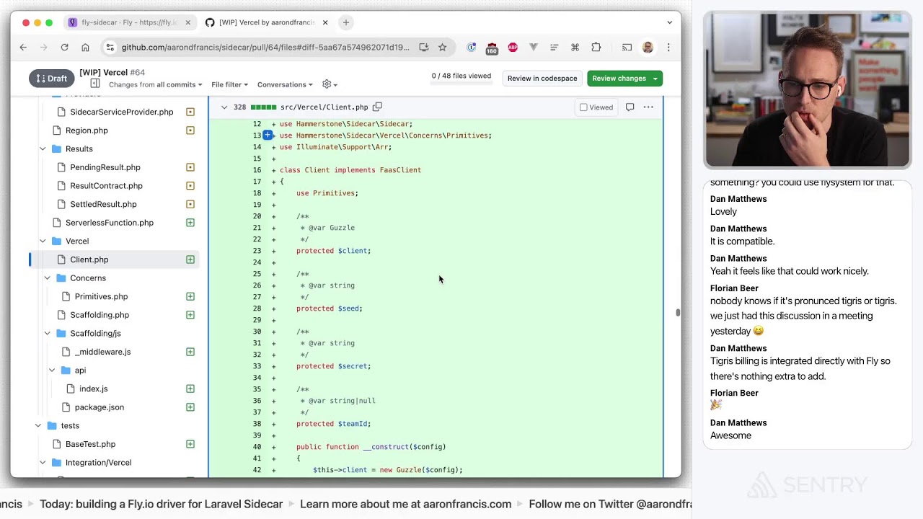
Task: Mark Client.php as Viewed
Action: 596,107
